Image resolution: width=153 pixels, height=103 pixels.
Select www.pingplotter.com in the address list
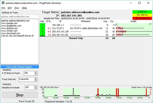point(11,26)
